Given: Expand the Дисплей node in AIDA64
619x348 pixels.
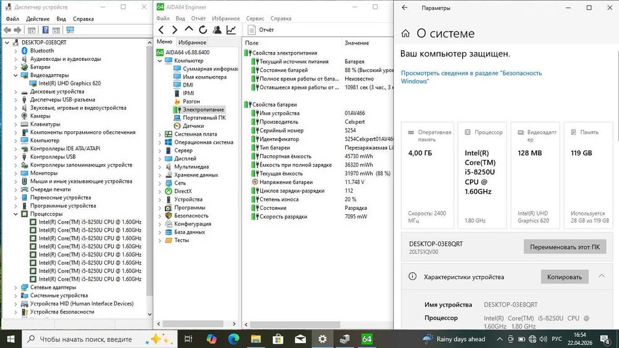Looking at the screenshot, I should [160, 159].
